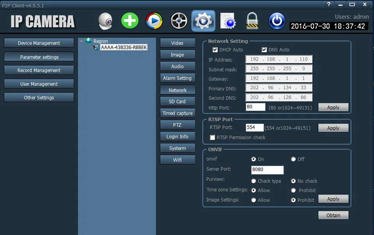The width and height of the screenshot is (374, 235).
Task: Click the globe icon next to Region
Action: coord(89,41)
